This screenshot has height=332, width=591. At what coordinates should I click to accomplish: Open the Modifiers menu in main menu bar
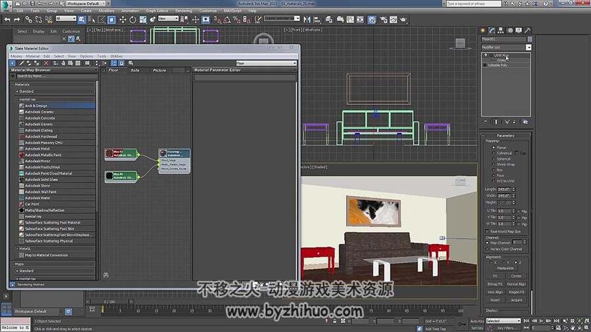(106, 11)
